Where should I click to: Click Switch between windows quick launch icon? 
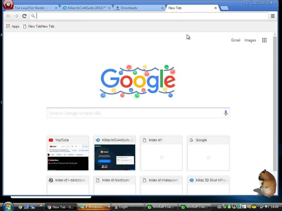(33, 207)
